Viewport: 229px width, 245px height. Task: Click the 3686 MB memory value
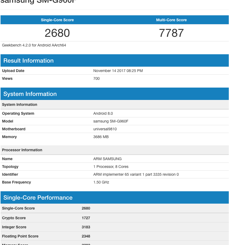101,137
